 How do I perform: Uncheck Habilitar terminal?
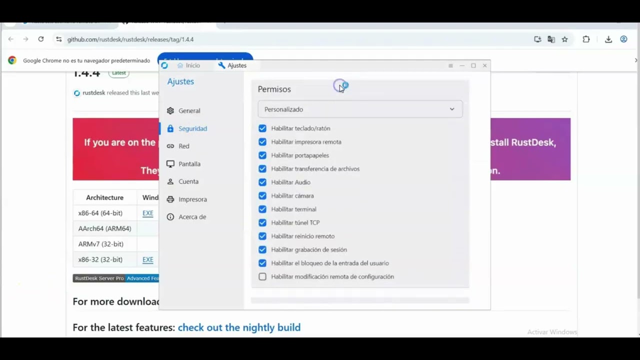pos(262,209)
